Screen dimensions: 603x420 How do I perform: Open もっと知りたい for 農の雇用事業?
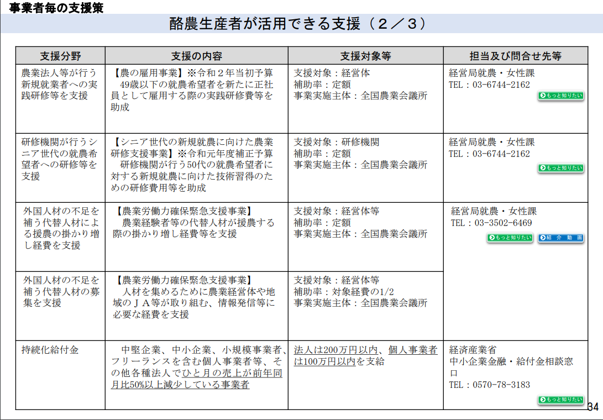tap(560, 96)
